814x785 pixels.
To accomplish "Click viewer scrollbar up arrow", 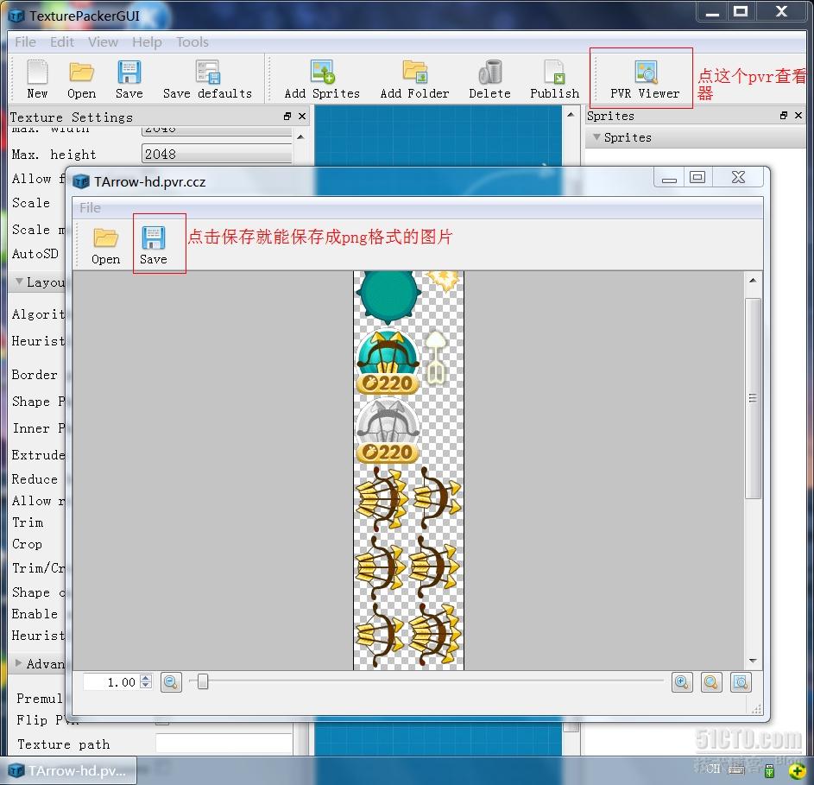I will coord(753,281).
